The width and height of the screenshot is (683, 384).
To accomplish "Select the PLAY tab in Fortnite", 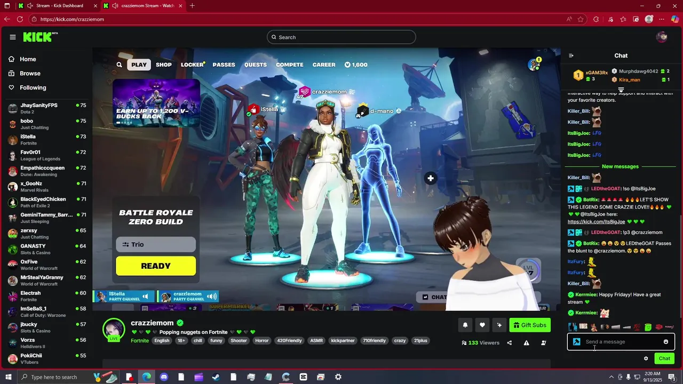I will click(139, 65).
